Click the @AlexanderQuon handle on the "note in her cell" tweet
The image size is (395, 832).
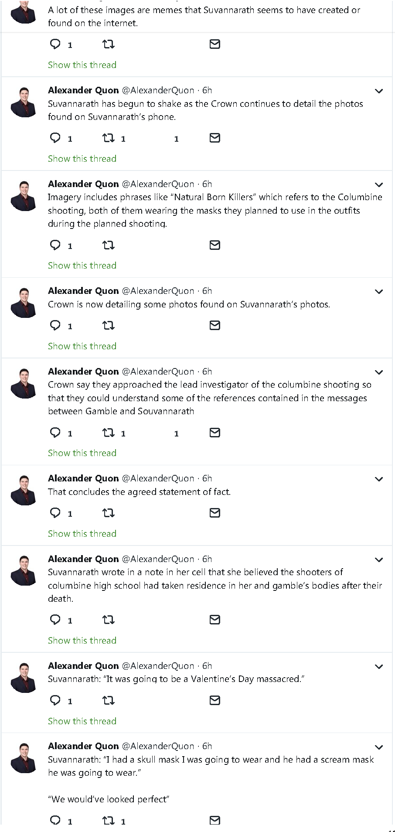pyautogui.click(x=158, y=559)
